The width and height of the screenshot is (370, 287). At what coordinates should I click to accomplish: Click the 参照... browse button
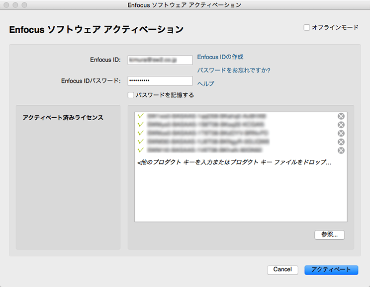329,235
